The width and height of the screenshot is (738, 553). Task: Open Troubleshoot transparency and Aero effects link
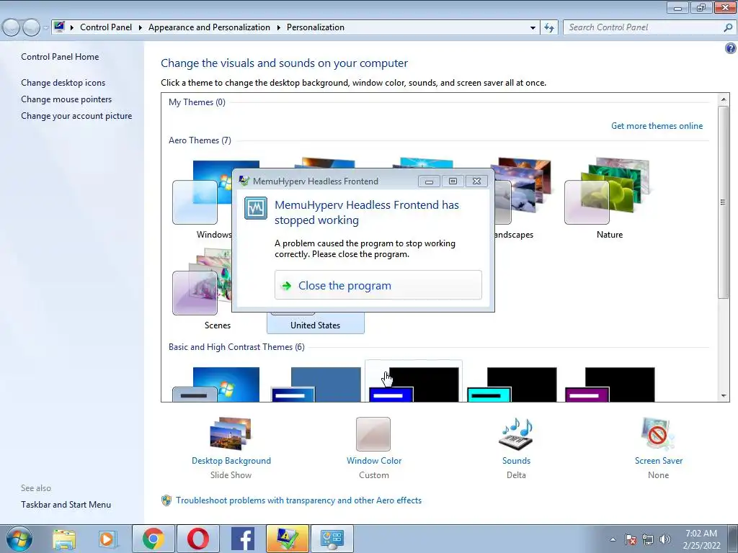(x=298, y=500)
